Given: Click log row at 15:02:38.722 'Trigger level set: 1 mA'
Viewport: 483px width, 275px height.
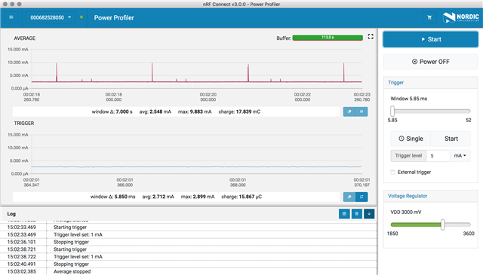Looking at the screenshot, I should tap(188, 257).
